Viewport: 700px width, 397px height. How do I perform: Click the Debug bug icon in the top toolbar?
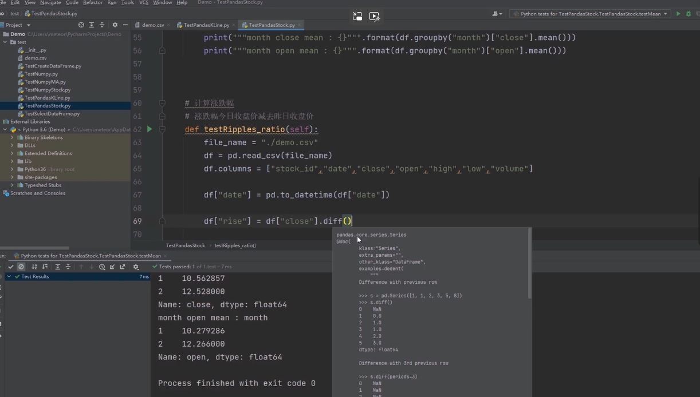(x=688, y=14)
